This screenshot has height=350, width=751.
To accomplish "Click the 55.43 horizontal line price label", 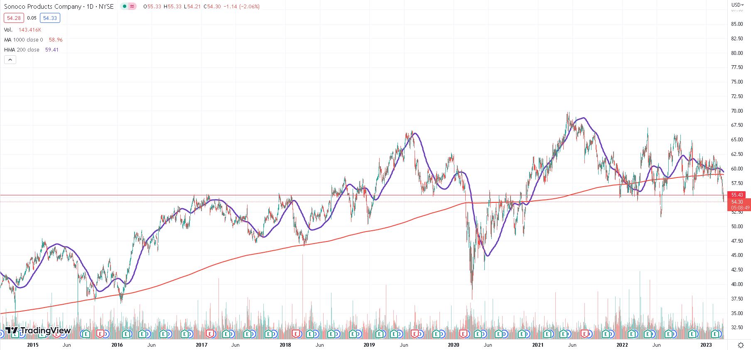I will click(x=737, y=195).
